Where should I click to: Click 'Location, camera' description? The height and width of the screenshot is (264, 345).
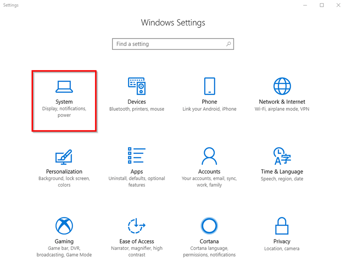[x=282, y=249]
